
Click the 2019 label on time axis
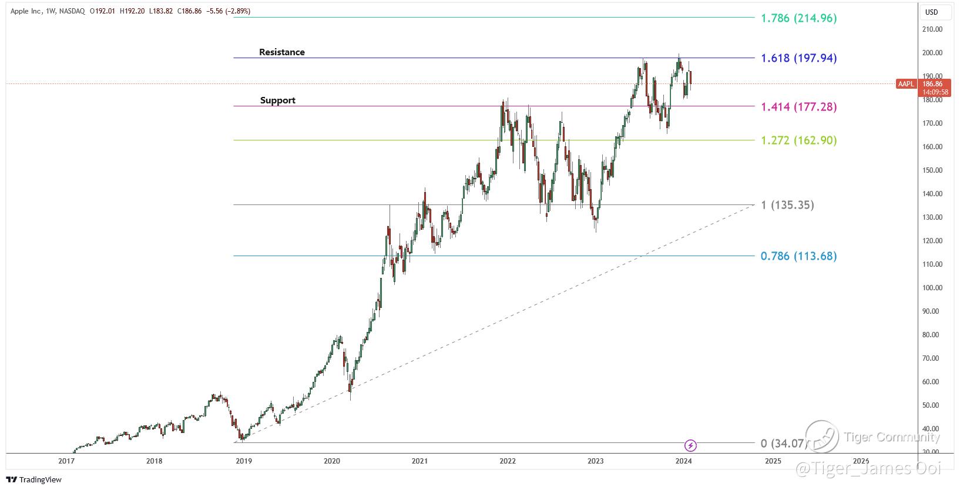pyautogui.click(x=243, y=461)
